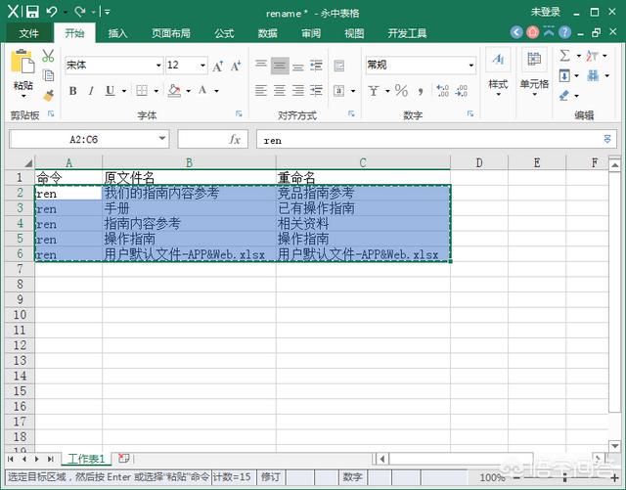
Task: Click the Paste clipboard icon
Action: (x=22, y=62)
